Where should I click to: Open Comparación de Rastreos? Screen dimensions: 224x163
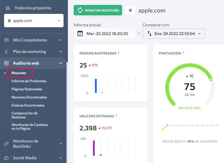(25, 115)
